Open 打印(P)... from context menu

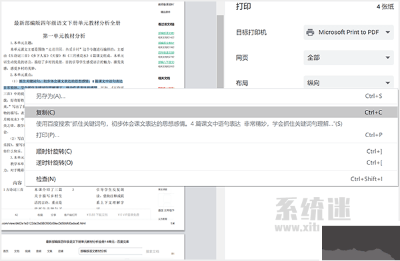click(x=211, y=135)
